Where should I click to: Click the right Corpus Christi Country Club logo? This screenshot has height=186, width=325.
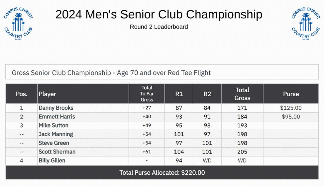point(306,24)
